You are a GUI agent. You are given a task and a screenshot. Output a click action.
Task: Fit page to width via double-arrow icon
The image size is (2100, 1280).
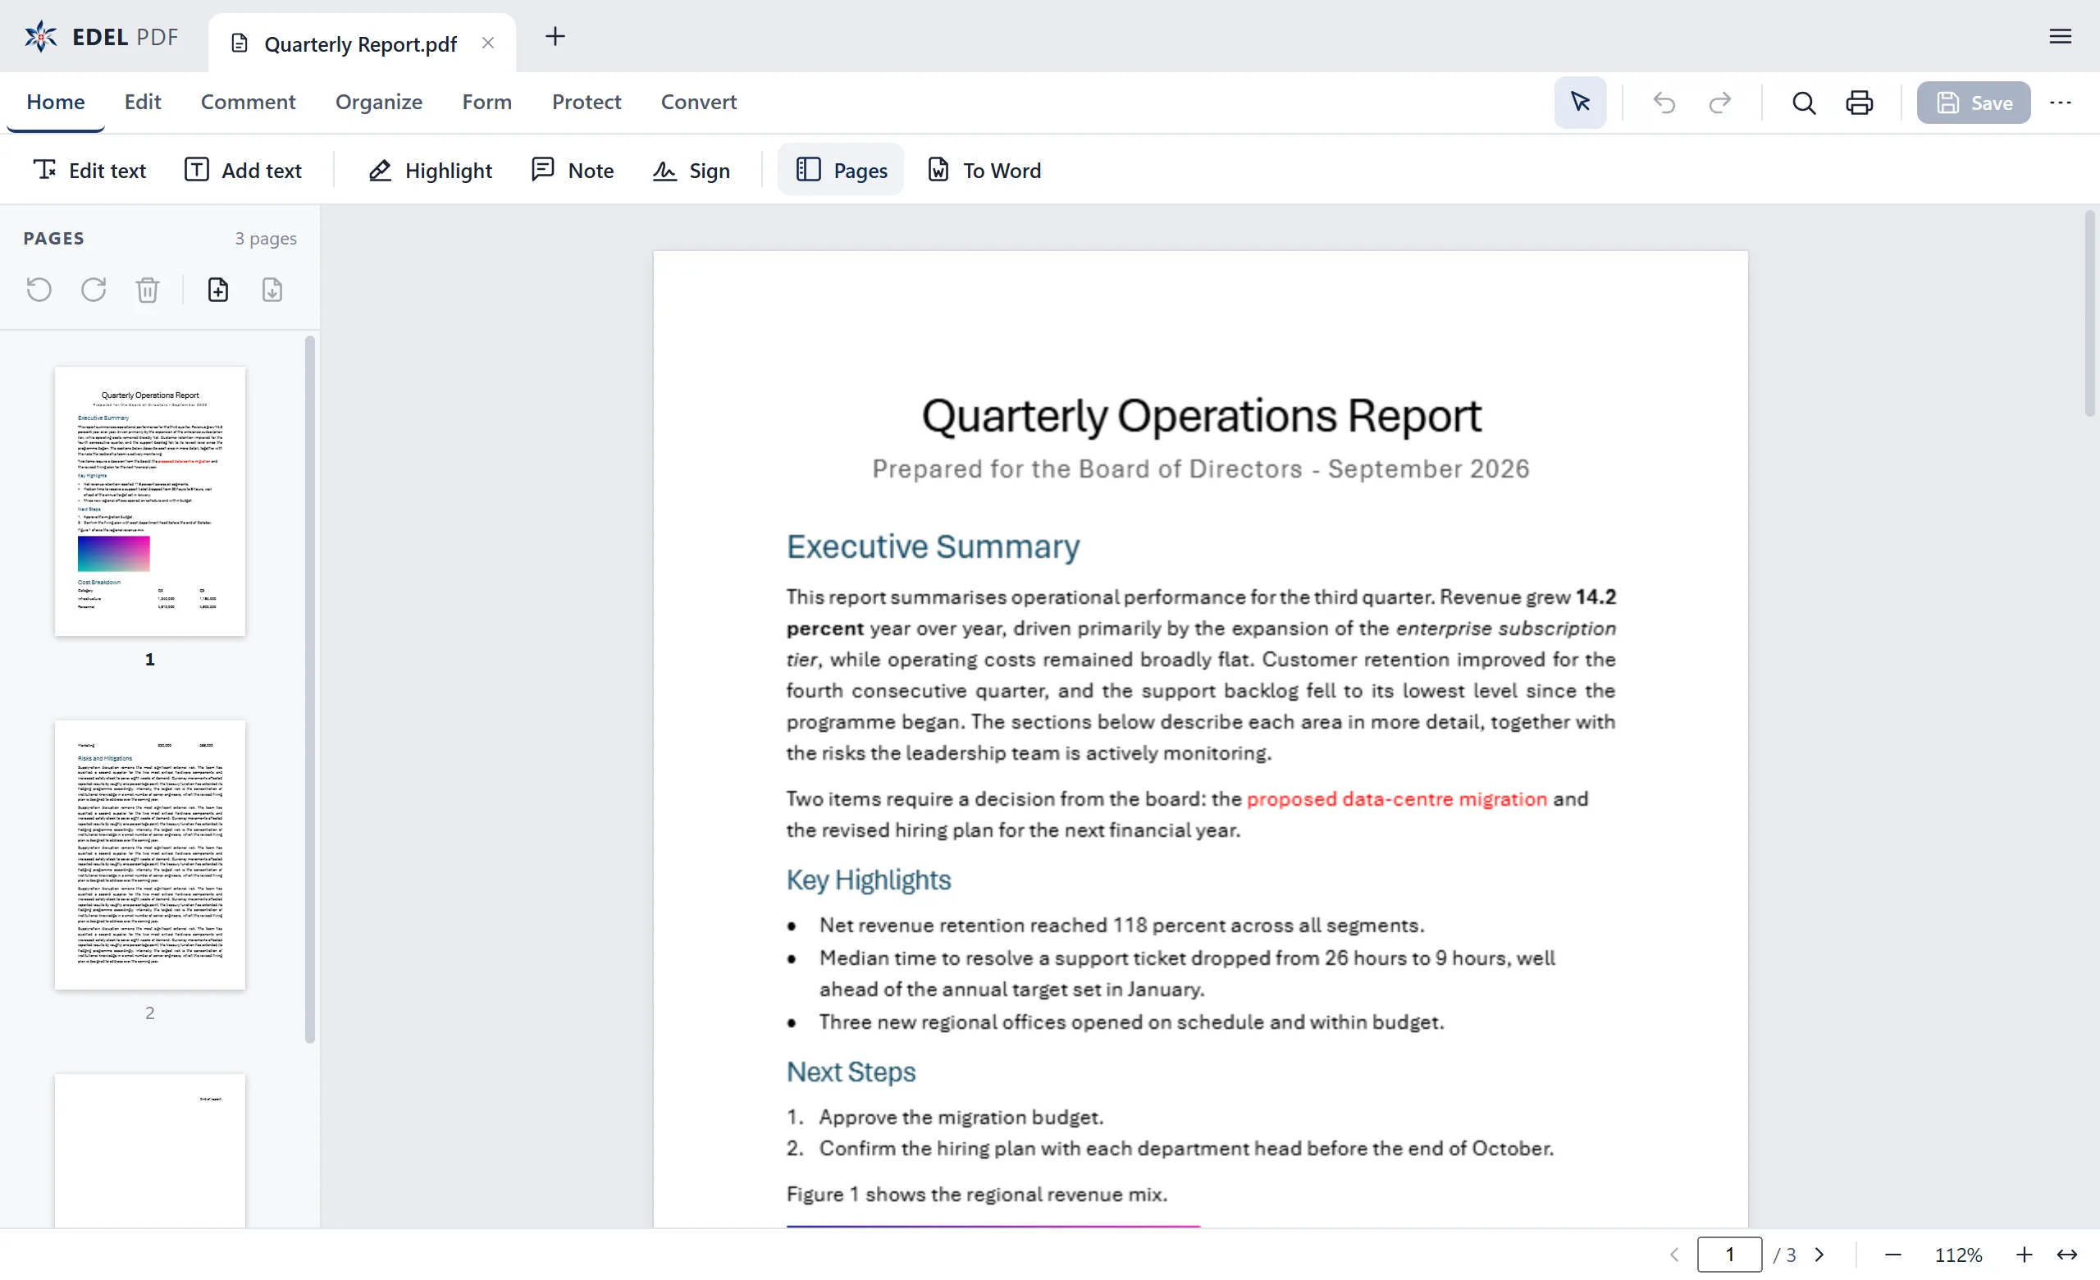tap(2066, 1255)
